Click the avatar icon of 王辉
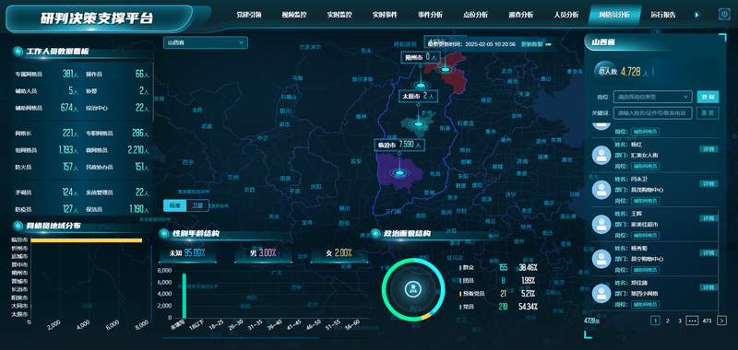This screenshot has height=350, width=738. point(601,224)
